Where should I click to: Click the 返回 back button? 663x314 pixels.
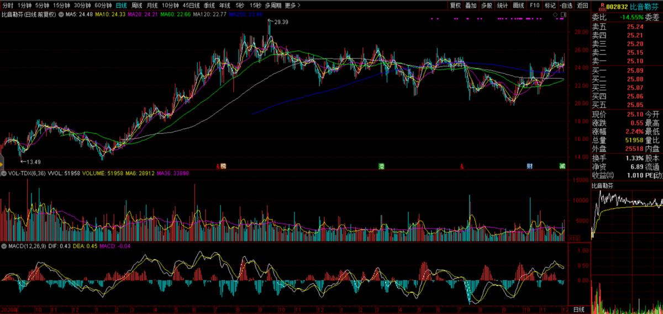[582, 5]
